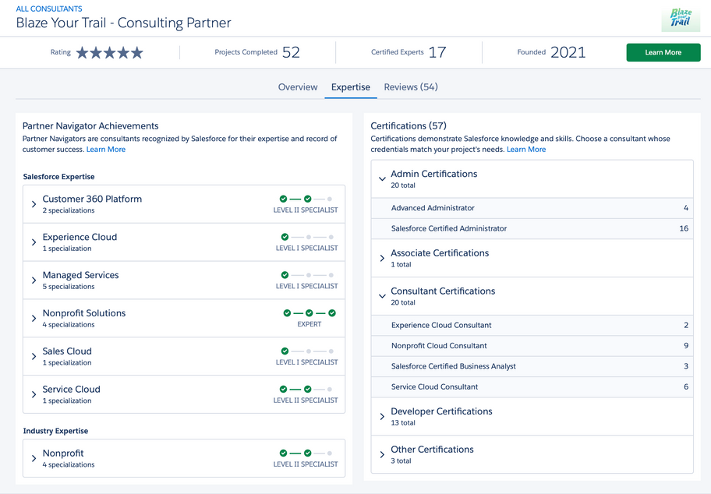Click the Nonprofit Solutions Expert level indicator
Screen dimensions: 711x494
(x=309, y=313)
